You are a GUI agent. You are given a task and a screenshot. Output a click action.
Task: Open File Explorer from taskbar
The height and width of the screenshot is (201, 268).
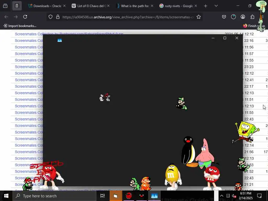coord(115,196)
